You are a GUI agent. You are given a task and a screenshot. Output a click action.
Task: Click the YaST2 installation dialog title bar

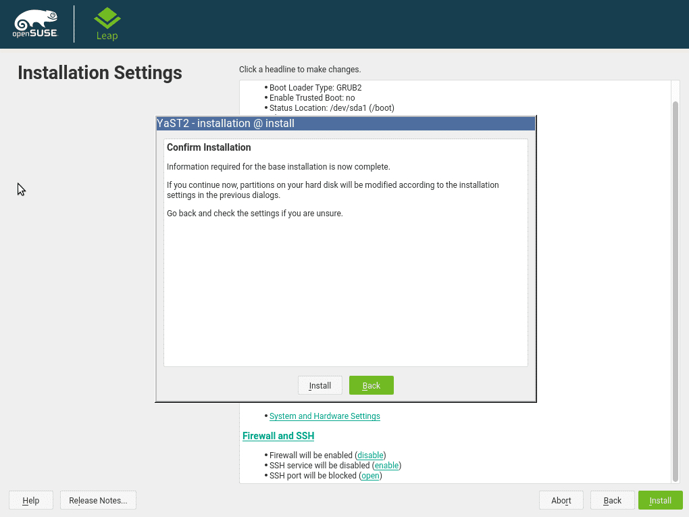tap(346, 124)
